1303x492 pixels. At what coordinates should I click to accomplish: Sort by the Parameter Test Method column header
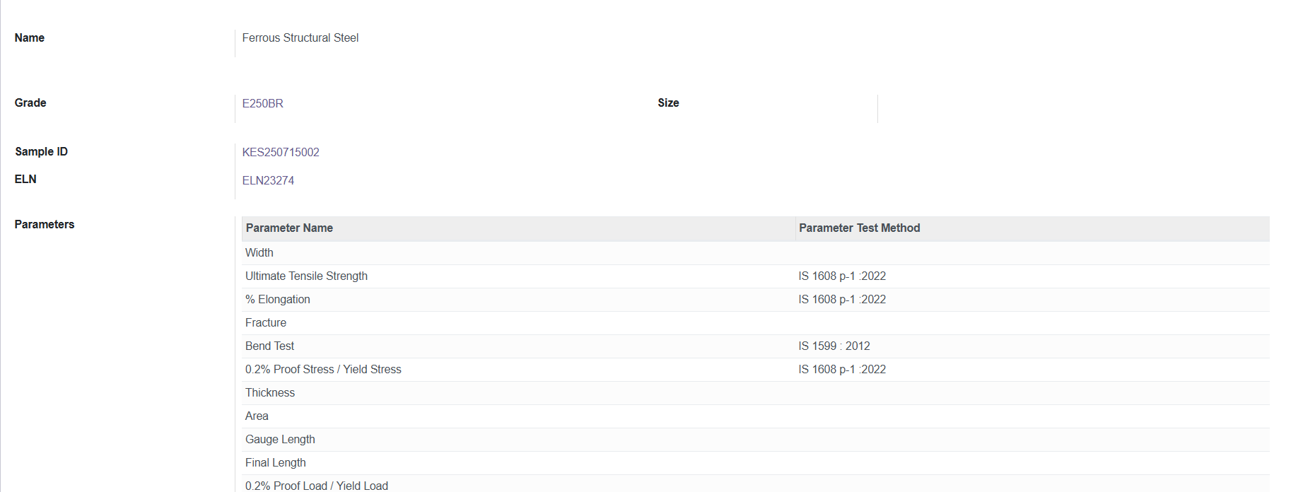pyautogui.click(x=859, y=228)
